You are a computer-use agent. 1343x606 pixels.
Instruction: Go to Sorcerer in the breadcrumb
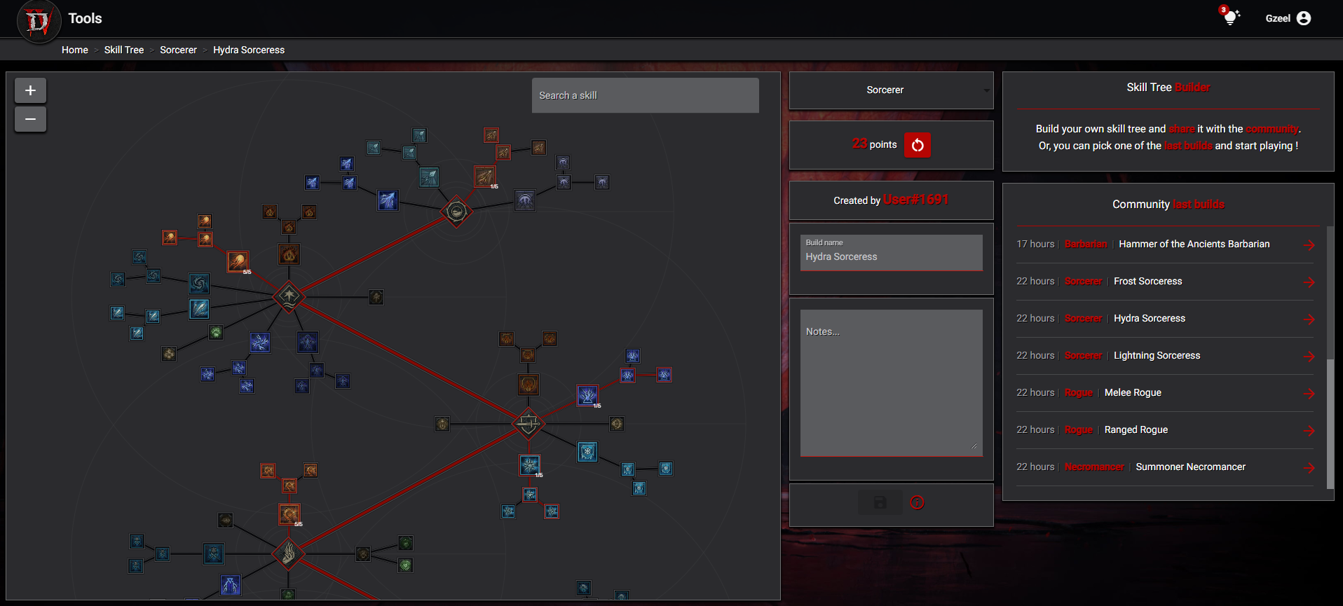178,50
